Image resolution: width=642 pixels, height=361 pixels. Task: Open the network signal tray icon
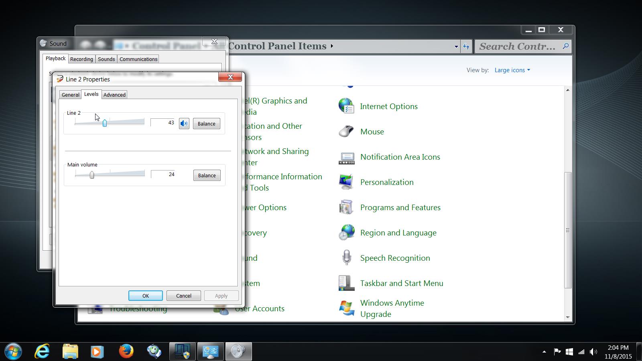click(581, 352)
